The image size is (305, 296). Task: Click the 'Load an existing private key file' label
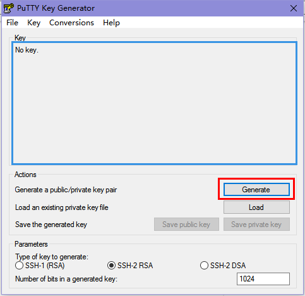[62, 207]
